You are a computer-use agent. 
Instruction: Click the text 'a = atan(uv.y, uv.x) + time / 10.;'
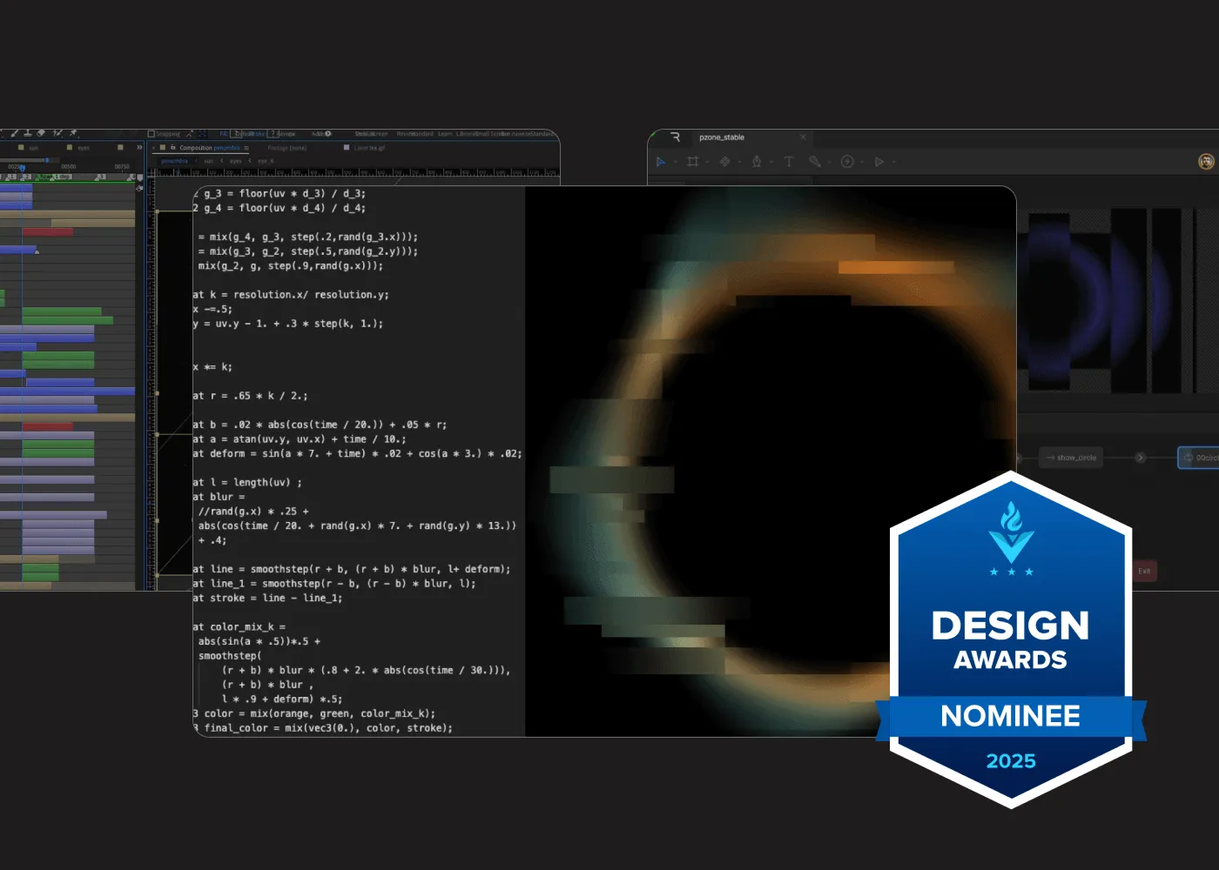pyautogui.click(x=308, y=439)
